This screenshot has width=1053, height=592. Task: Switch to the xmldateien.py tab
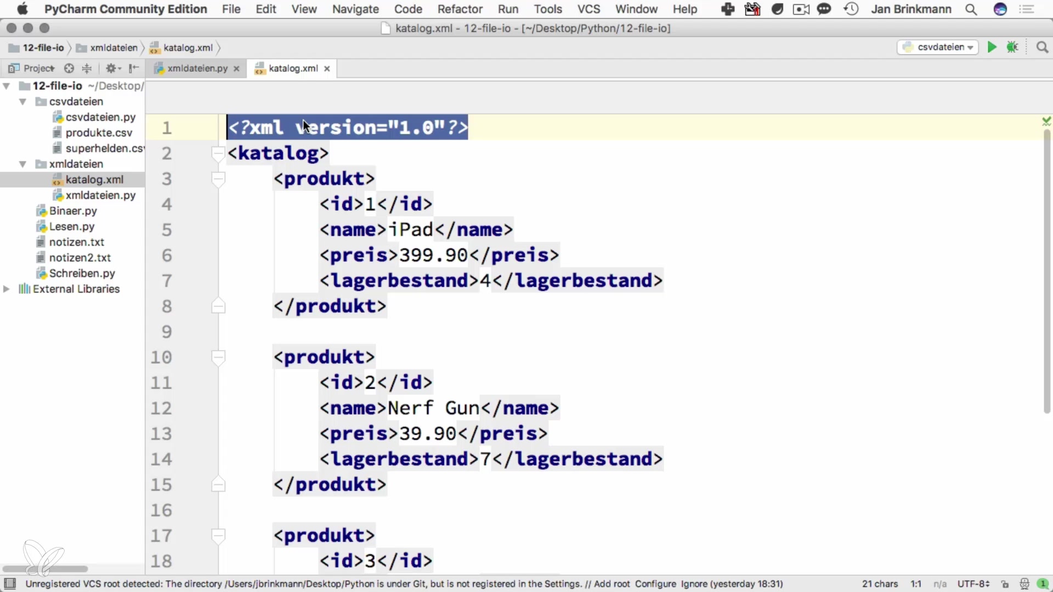click(197, 68)
